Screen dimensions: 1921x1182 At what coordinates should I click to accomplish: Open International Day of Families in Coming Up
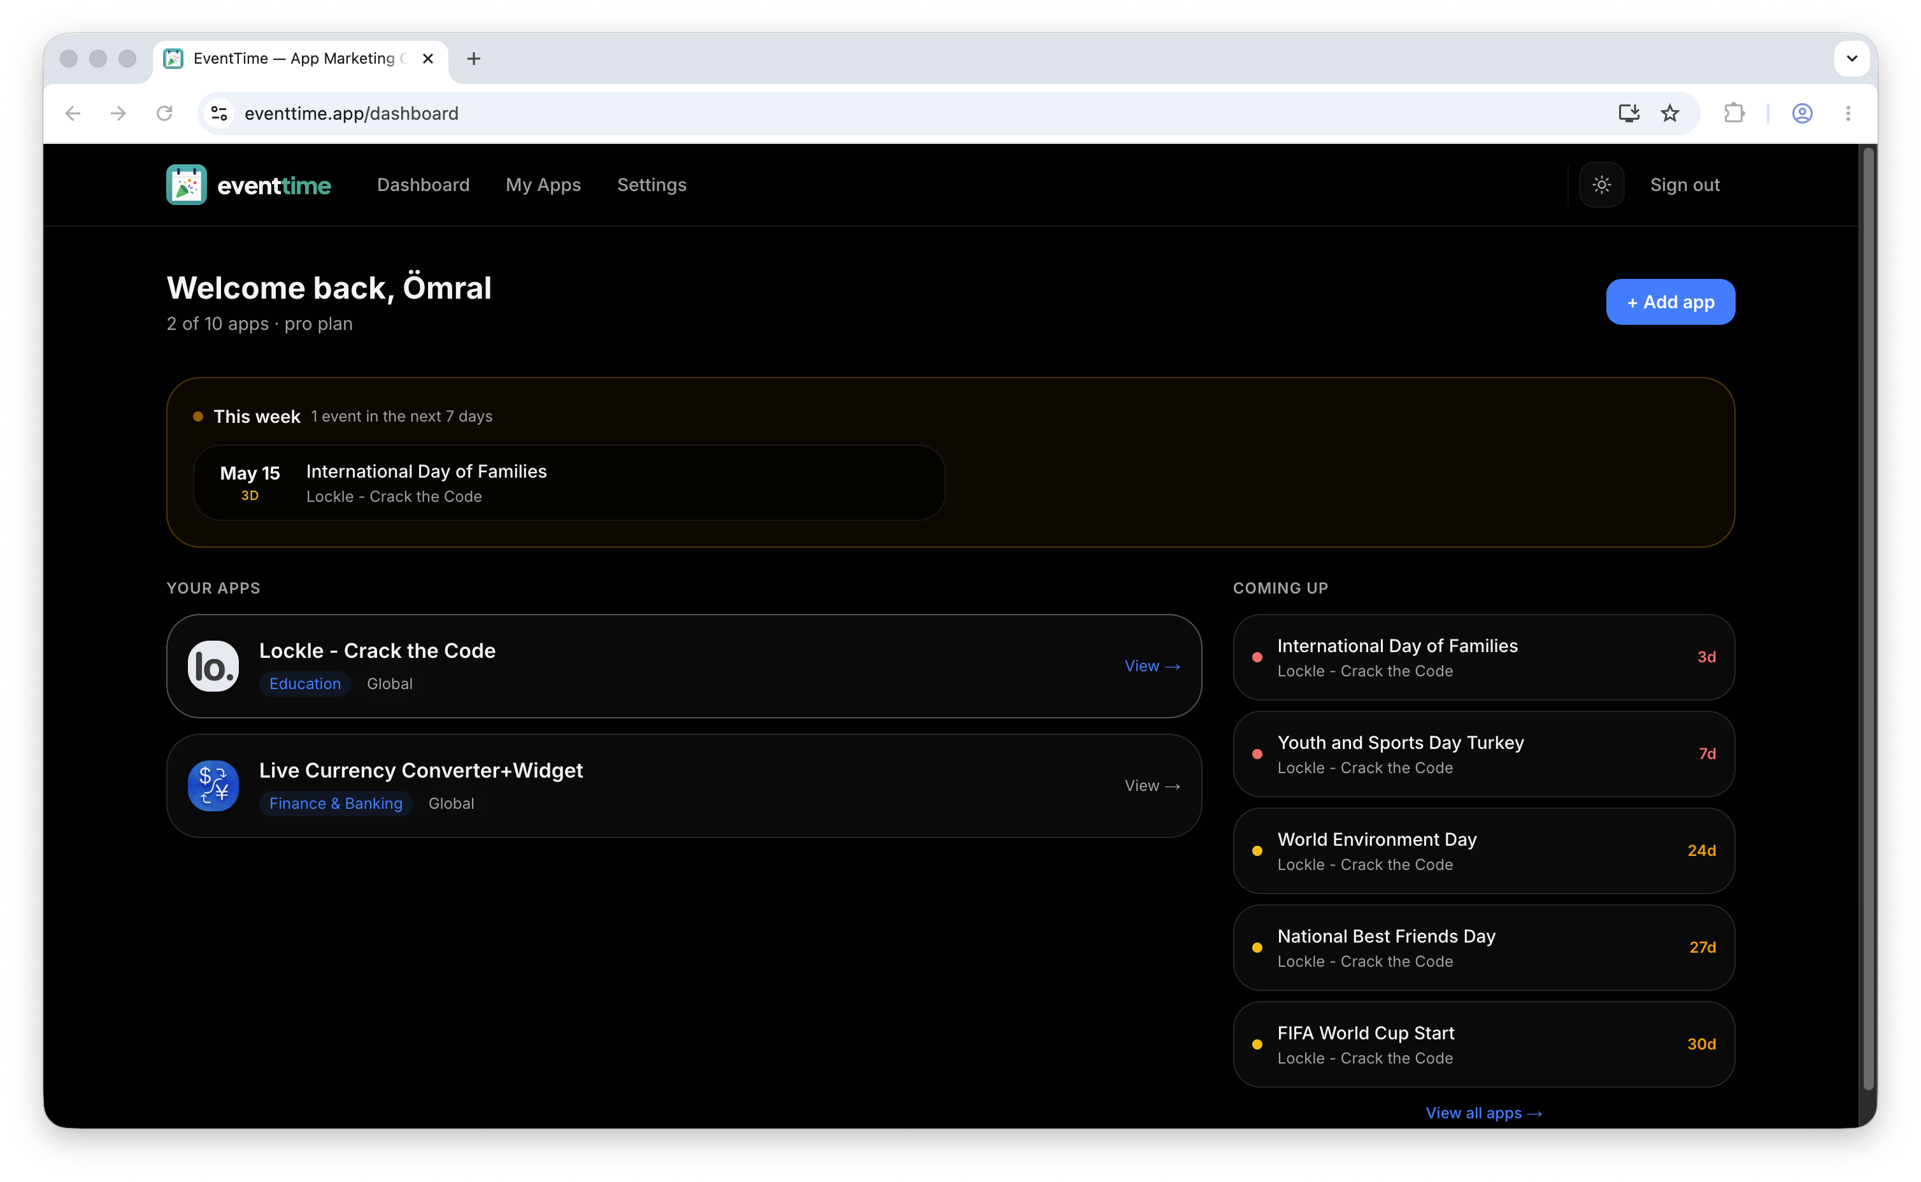tap(1483, 657)
